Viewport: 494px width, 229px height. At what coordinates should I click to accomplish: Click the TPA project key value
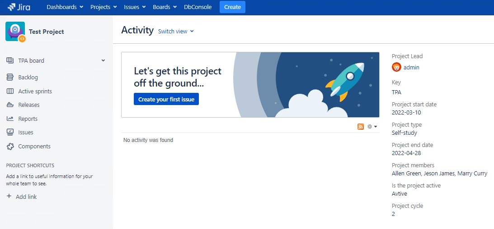[x=396, y=92]
